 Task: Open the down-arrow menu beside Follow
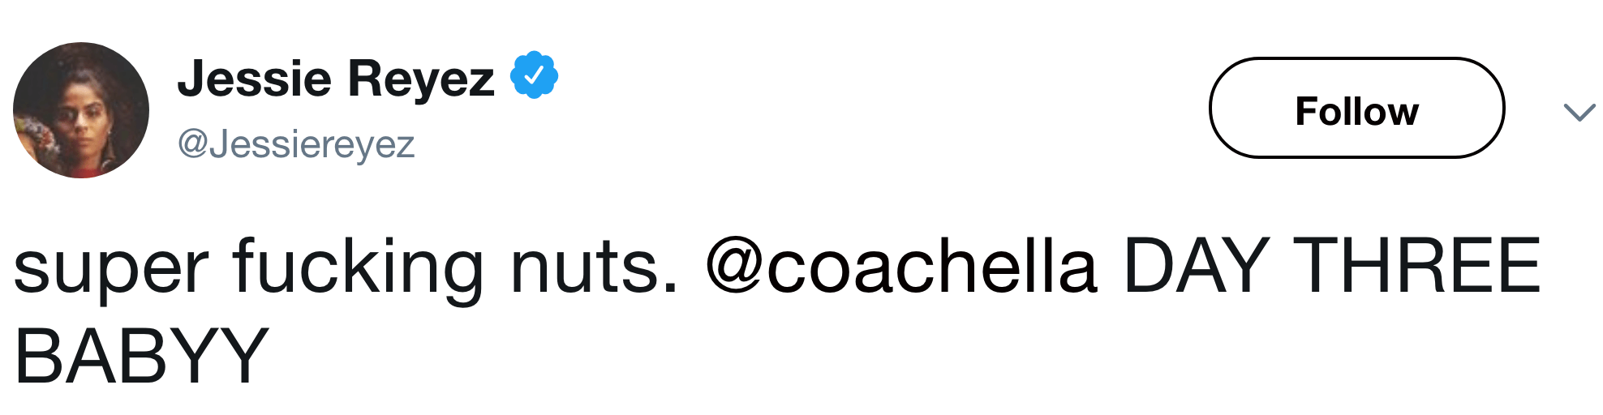(1578, 112)
